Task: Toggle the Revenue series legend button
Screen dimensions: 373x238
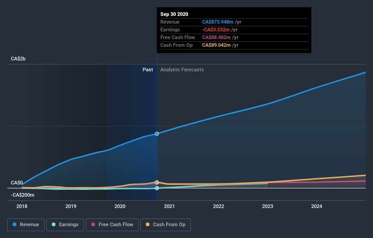Action: [x=26, y=225]
